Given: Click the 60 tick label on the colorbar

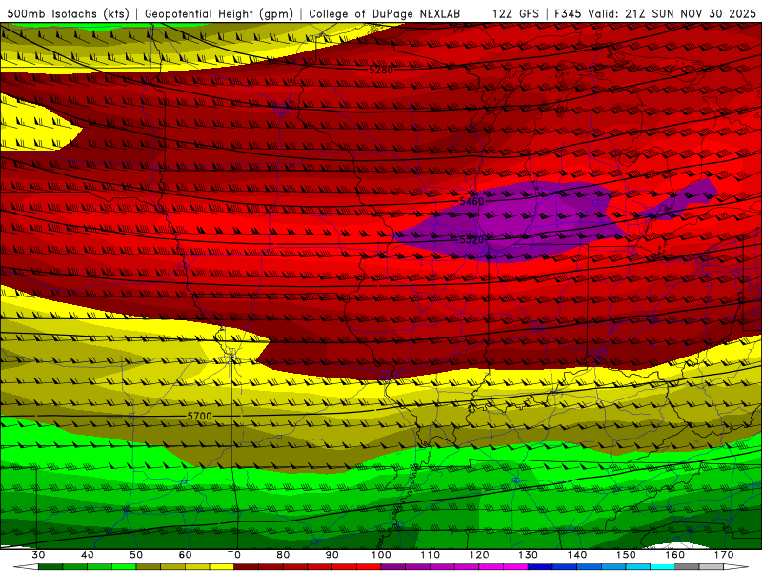Looking at the screenshot, I should [185, 555].
